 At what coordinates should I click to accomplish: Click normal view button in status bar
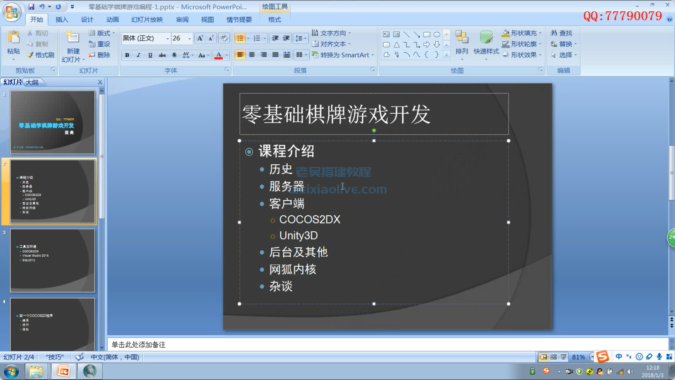pyautogui.click(x=543, y=357)
